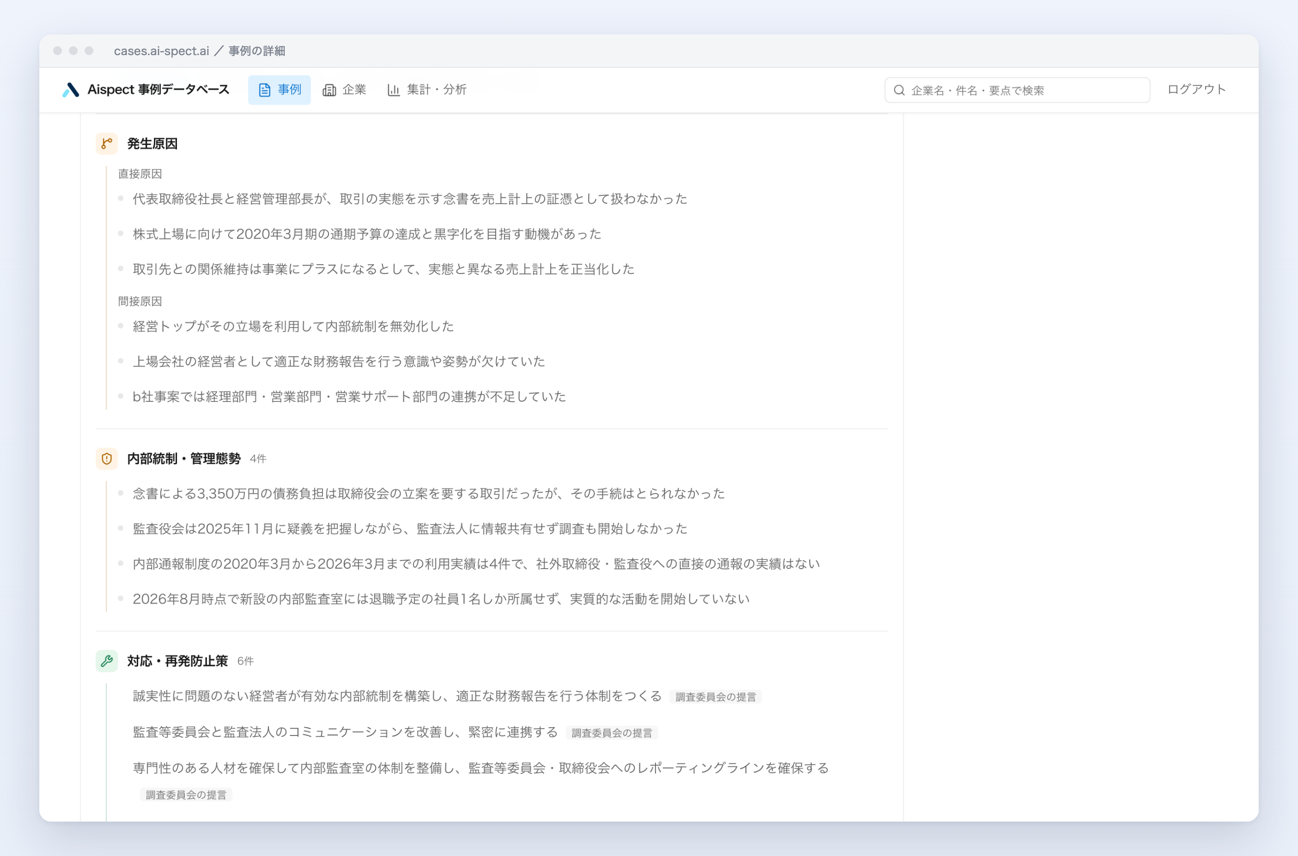Select line about 代表取締役社長と経営管理部長
1298x856 pixels.
(x=410, y=199)
